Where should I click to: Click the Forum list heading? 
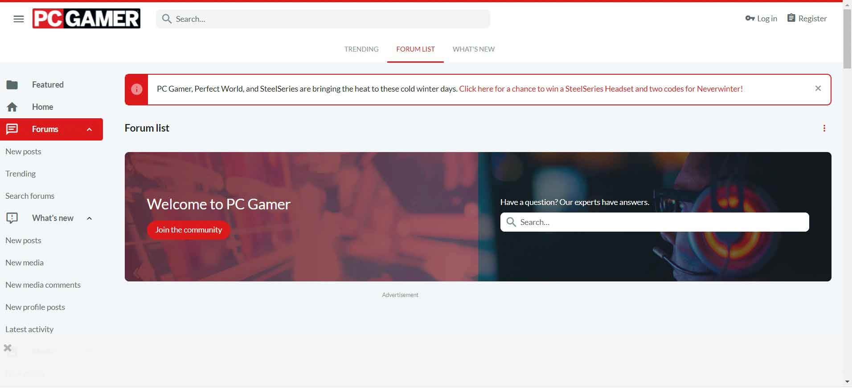point(147,128)
